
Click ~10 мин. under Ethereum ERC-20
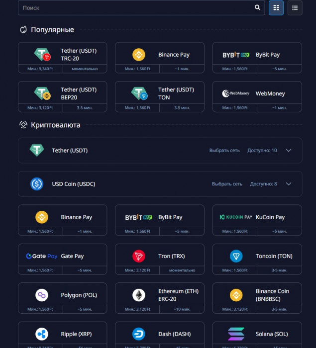tap(182, 309)
